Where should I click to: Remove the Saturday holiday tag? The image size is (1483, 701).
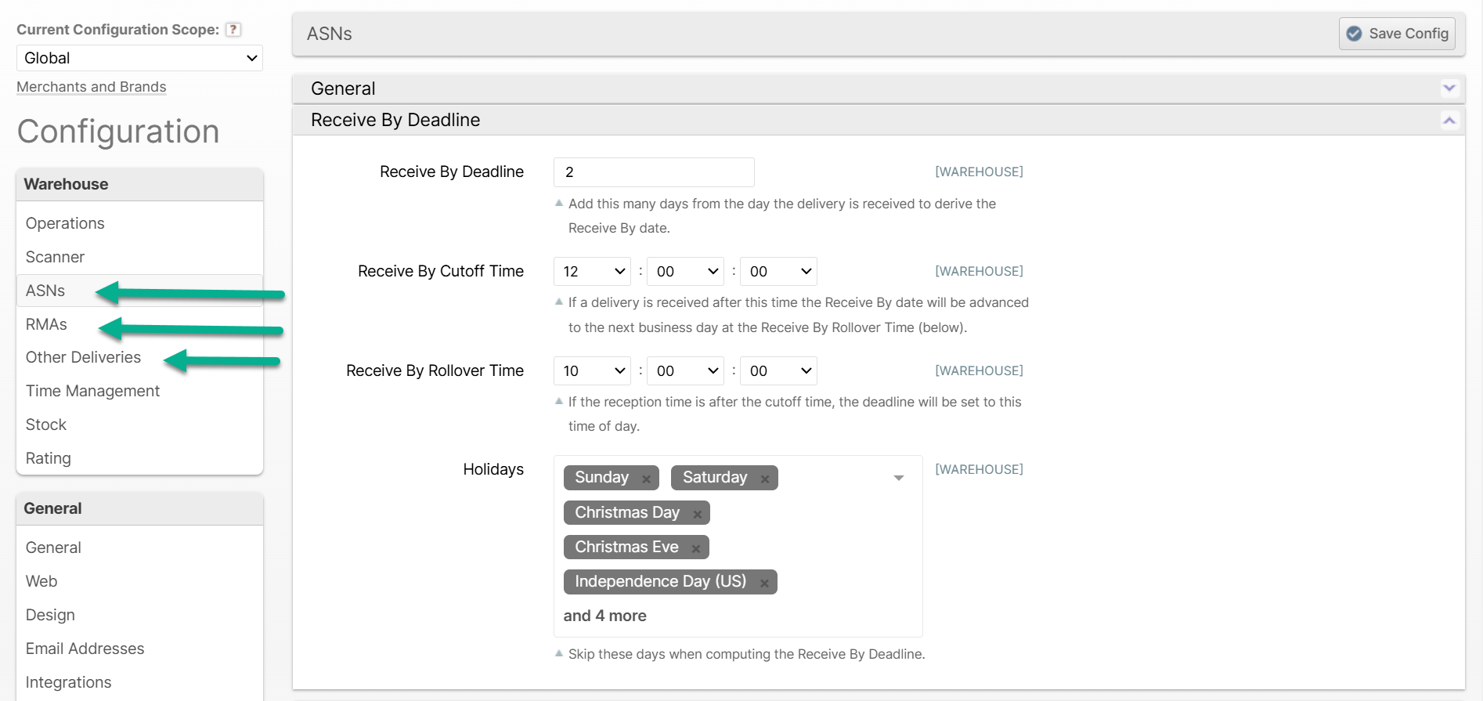tap(764, 479)
